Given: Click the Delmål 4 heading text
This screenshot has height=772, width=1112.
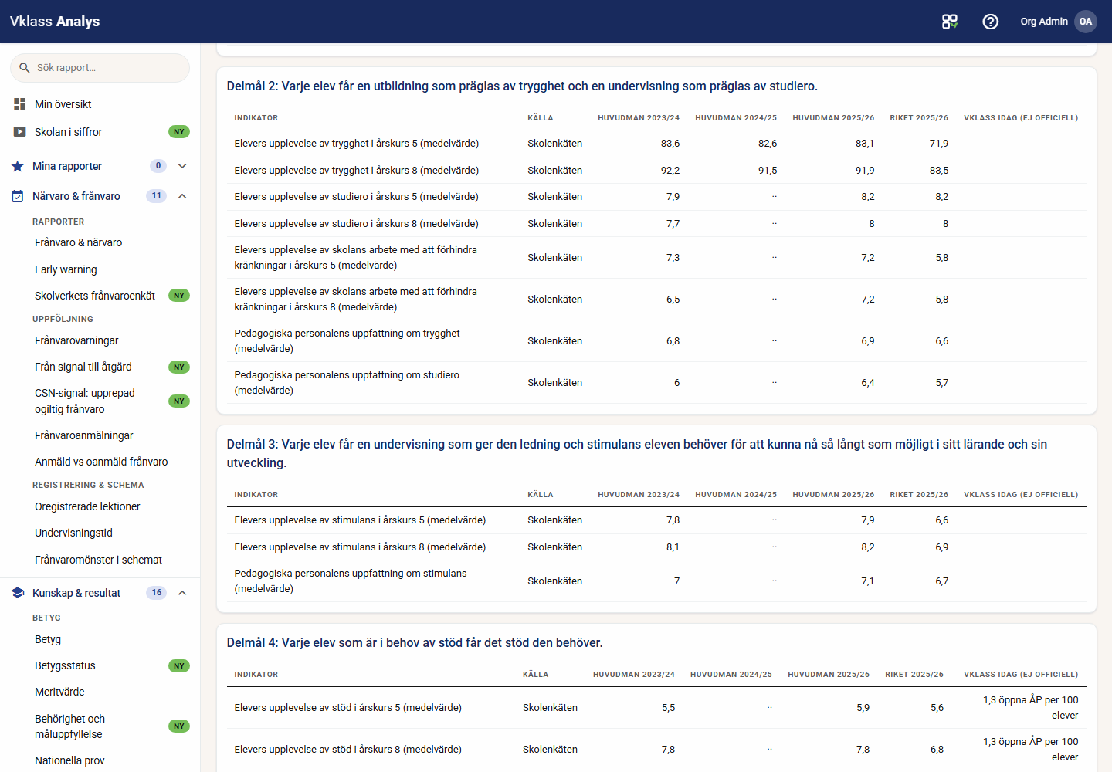Looking at the screenshot, I should pyautogui.click(x=415, y=643).
